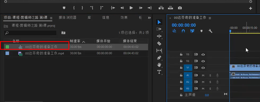The width and height of the screenshot is (260, 102).
Task: Target the A3 track
Action: coord(188,89)
